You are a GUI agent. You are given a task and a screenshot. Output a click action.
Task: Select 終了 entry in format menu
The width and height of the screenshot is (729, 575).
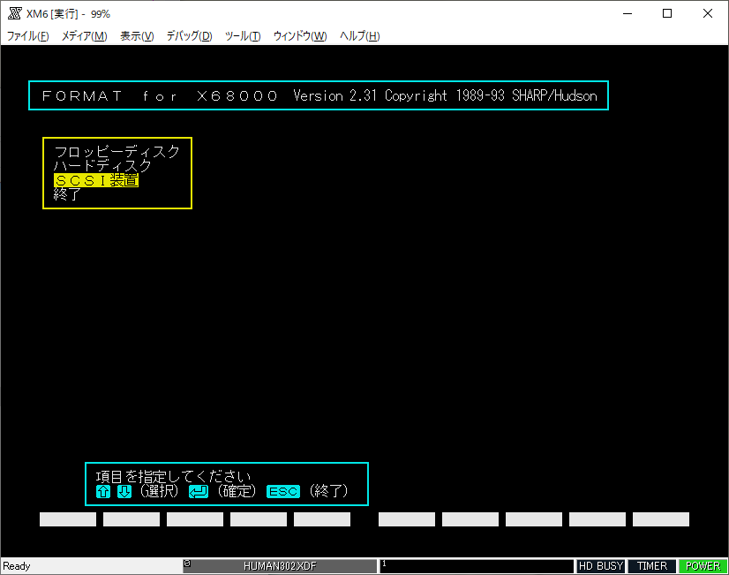(67, 194)
